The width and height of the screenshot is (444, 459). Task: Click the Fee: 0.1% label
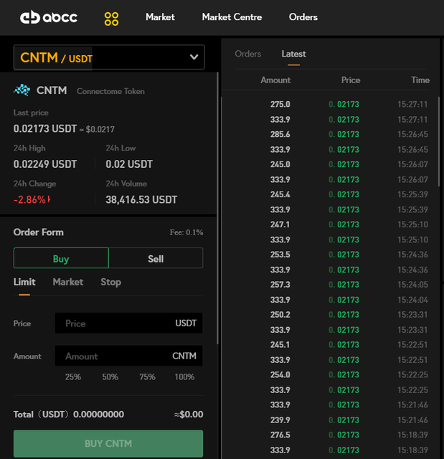pyautogui.click(x=186, y=232)
